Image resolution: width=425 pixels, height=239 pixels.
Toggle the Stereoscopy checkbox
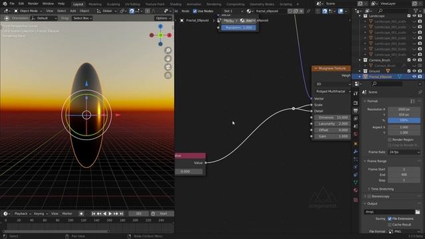click(369, 197)
